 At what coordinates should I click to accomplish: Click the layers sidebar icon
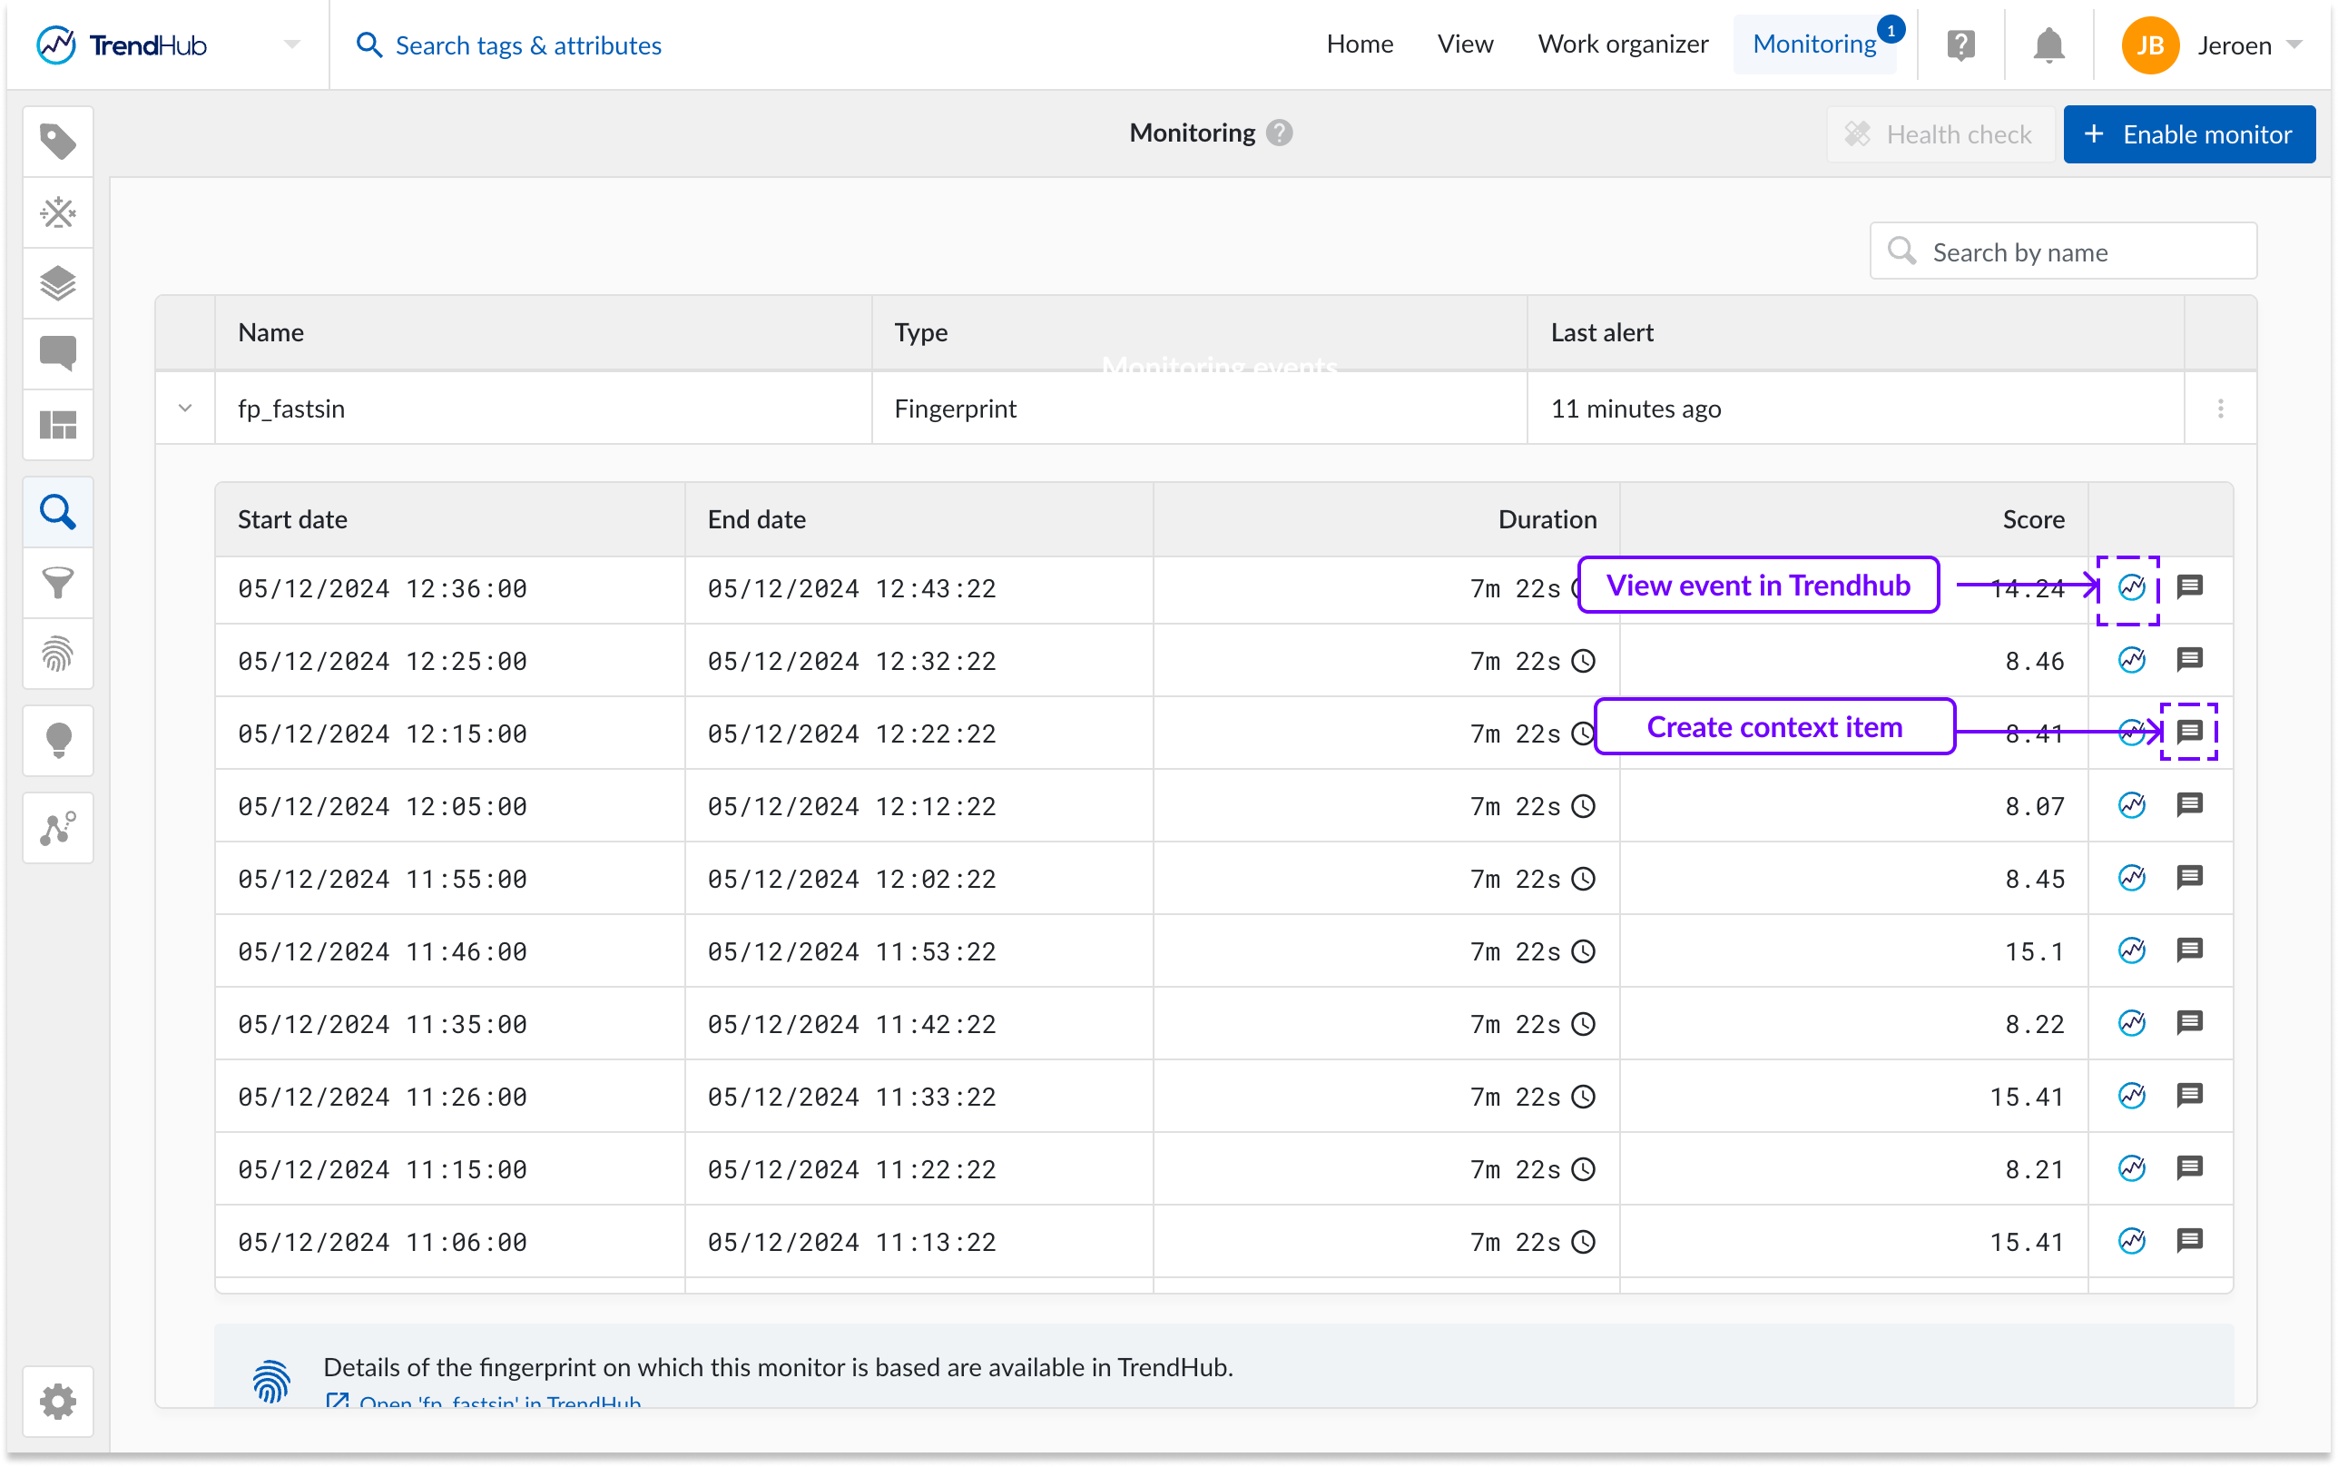pyautogui.click(x=57, y=283)
